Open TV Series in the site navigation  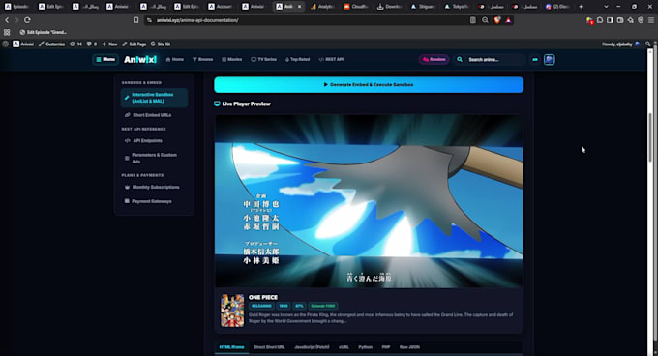263,60
